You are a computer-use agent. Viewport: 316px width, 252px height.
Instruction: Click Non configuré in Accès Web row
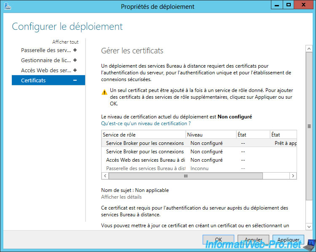point(206,160)
